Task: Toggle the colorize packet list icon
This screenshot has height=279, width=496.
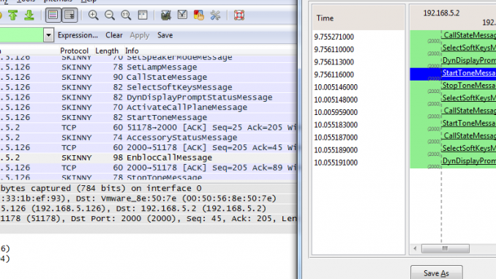Action: click(53, 15)
